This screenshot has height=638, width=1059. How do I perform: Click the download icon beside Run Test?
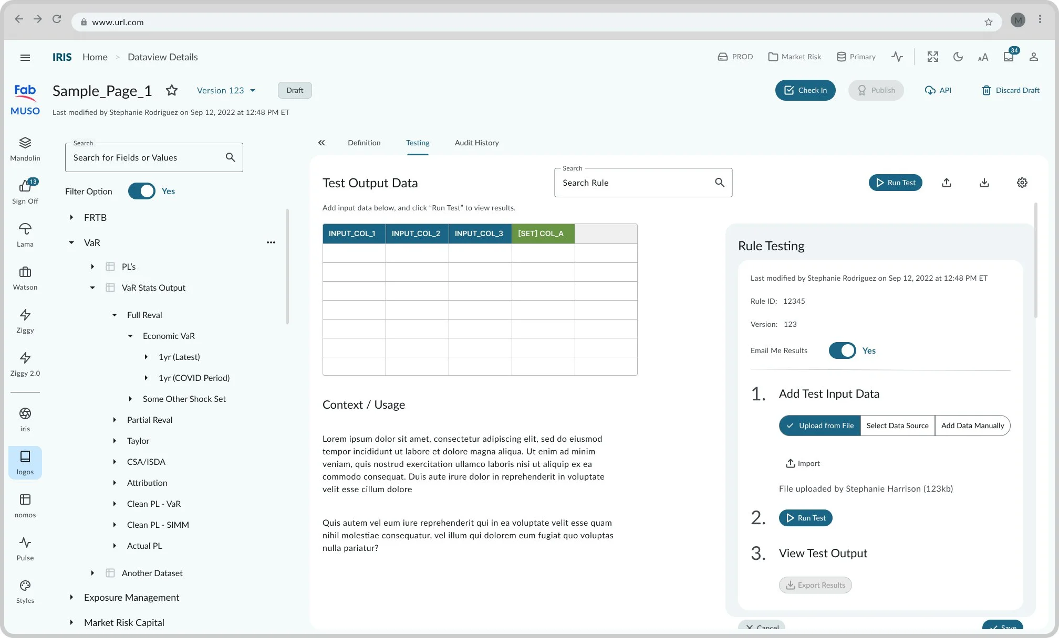pos(984,183)
